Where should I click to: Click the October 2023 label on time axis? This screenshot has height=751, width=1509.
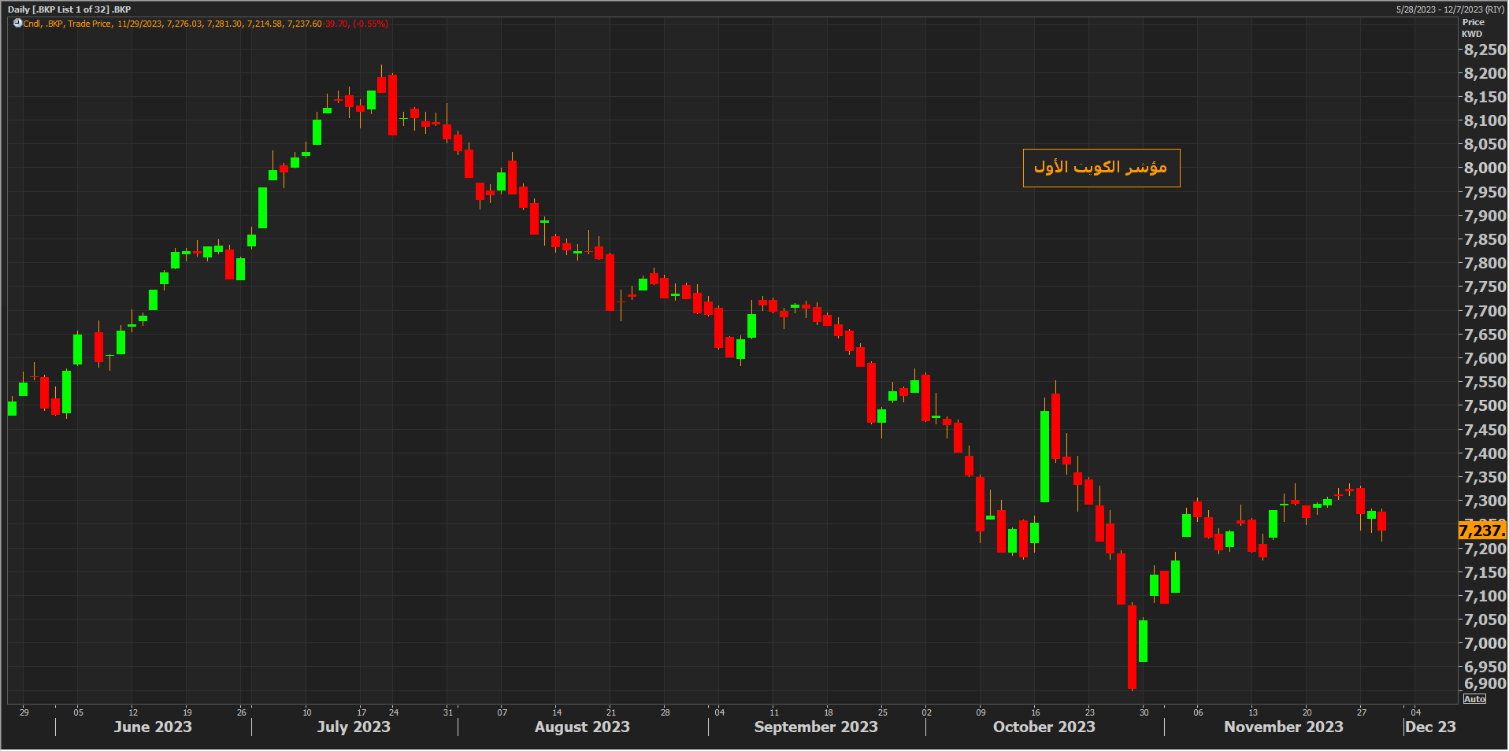tap(1044, 727)
